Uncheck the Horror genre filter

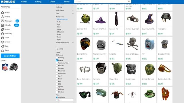pyautogui.click(x=57, y=60)
